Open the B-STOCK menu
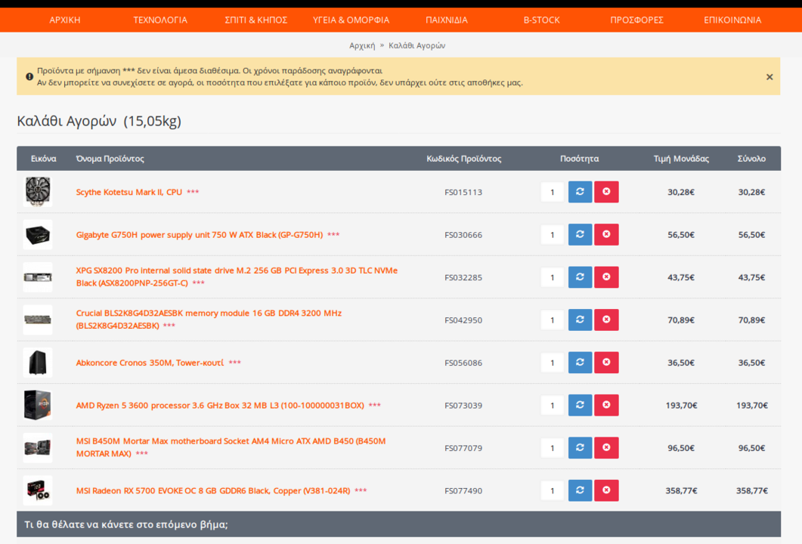The width and height of the screenshot is (802, 544). (x=542, y=20)
